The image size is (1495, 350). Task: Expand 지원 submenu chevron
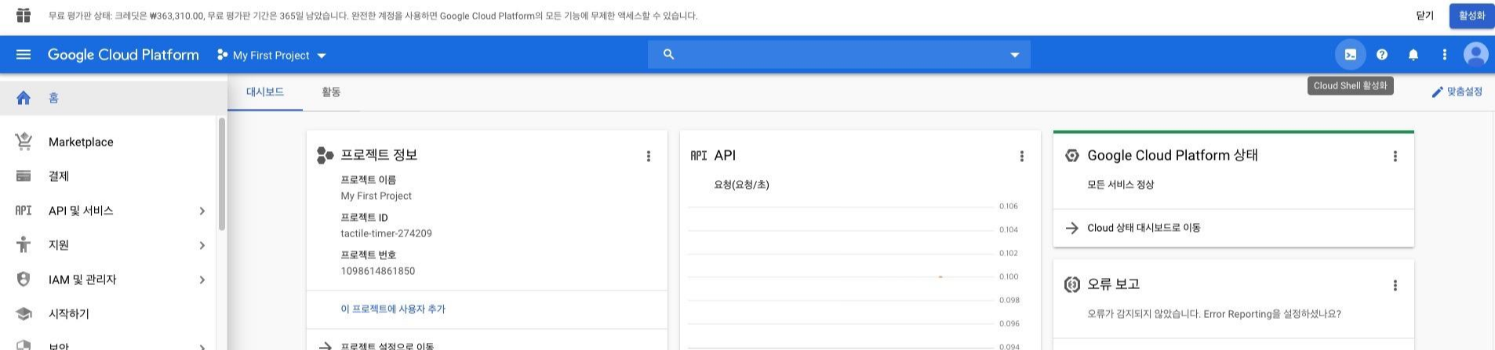(202, 245)
